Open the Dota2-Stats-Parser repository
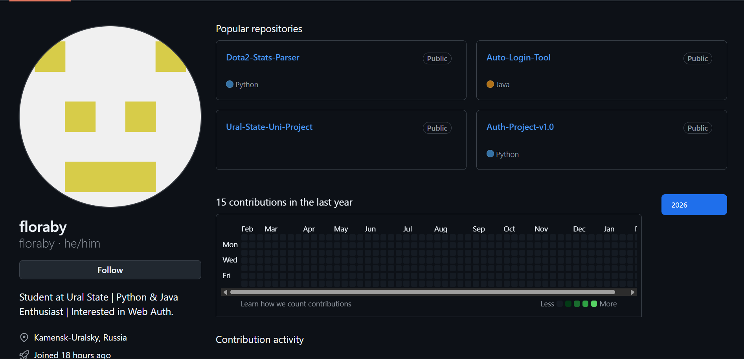744x359 pixels. point(263,57)
